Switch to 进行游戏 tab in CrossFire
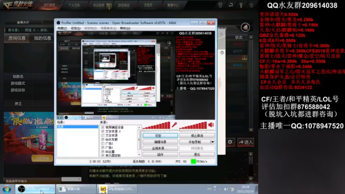This screenshot has height=194, width=345. (x=49, y=5)
